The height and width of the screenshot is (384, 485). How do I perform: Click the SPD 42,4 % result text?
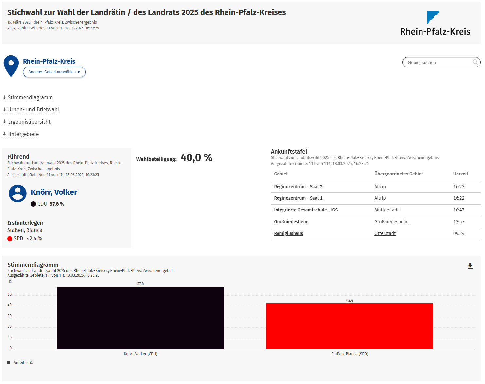[28, 239]
